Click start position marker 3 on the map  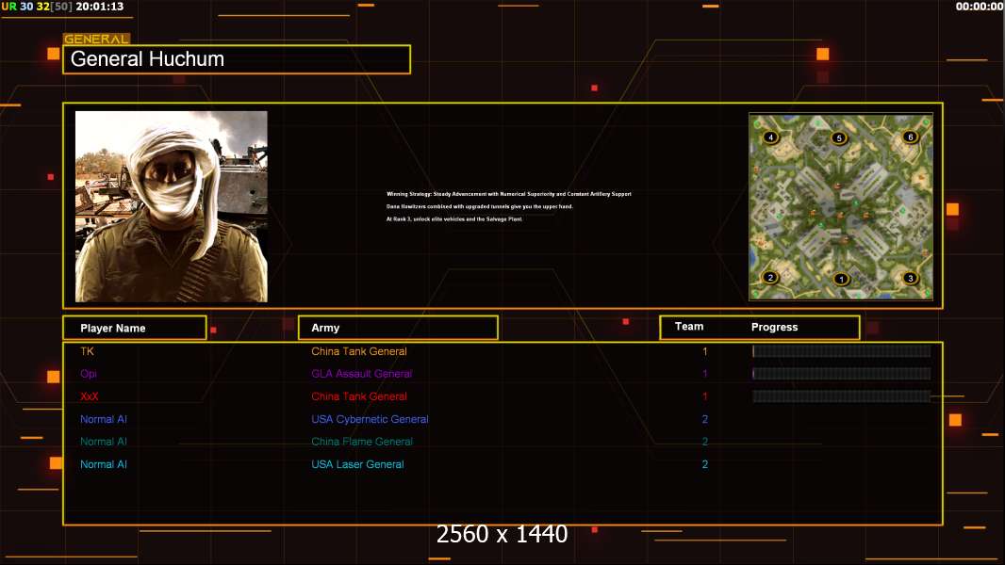pyautogui.click(x=910, y=278)
